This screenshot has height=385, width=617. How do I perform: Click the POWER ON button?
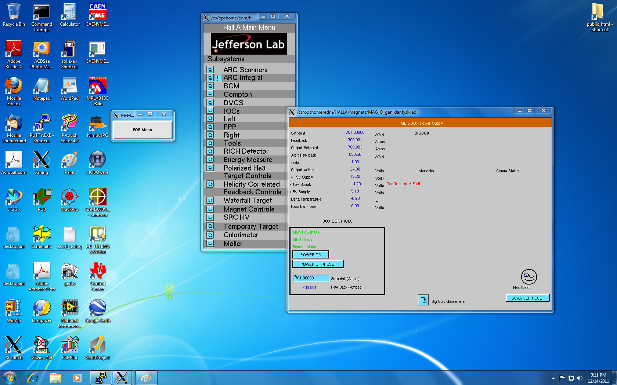tap(311, 255)
